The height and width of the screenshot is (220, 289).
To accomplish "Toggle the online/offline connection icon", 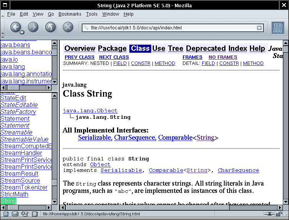I will [269, 214].
